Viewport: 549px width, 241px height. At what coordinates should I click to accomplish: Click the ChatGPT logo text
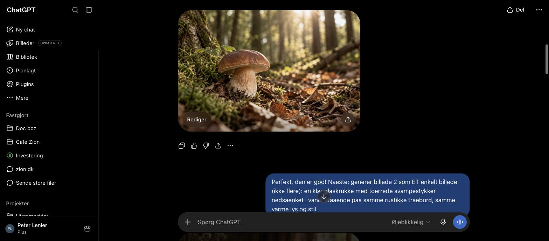coord(21,10)
